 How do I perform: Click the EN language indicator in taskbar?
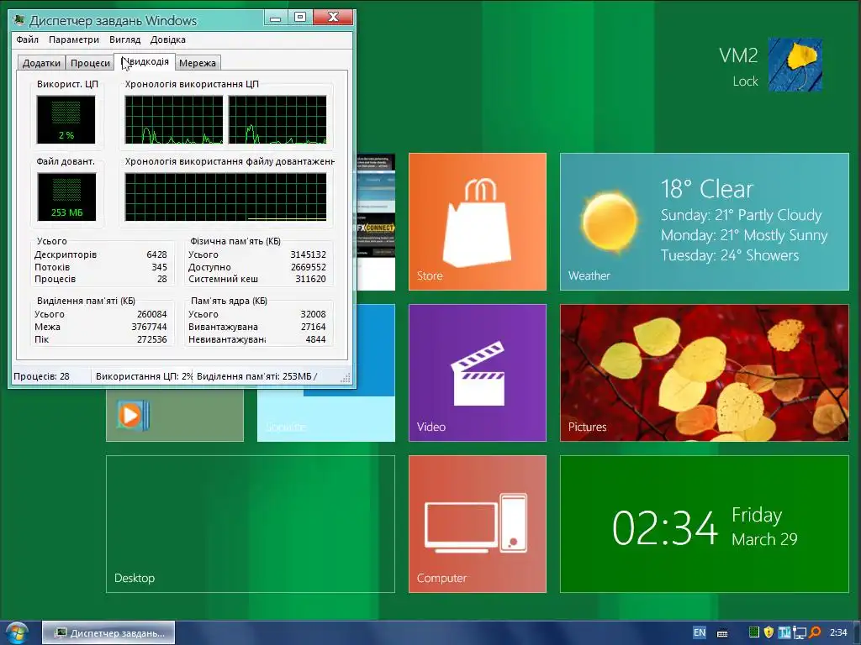(699, 632)
